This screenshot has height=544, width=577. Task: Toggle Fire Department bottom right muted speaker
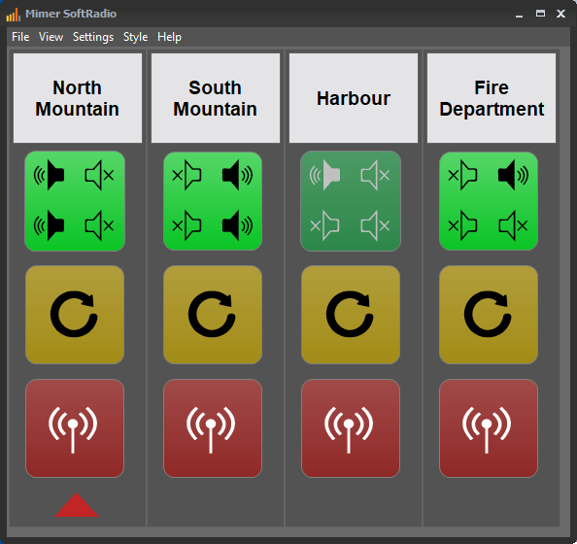pos(513,225)
